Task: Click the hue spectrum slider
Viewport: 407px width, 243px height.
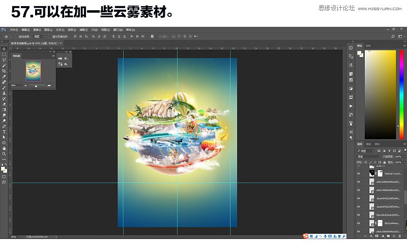Action: (401, 95)
